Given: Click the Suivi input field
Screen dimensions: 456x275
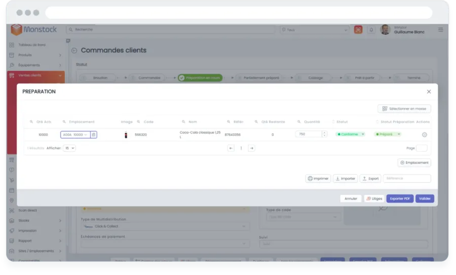Looking at the screenshot, I should coord(343,244).
